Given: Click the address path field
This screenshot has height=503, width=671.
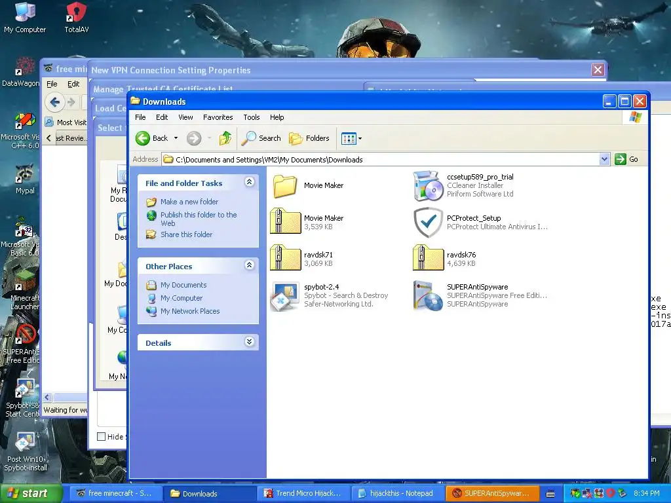Looking at the screenshot, I should pos(381,160).
